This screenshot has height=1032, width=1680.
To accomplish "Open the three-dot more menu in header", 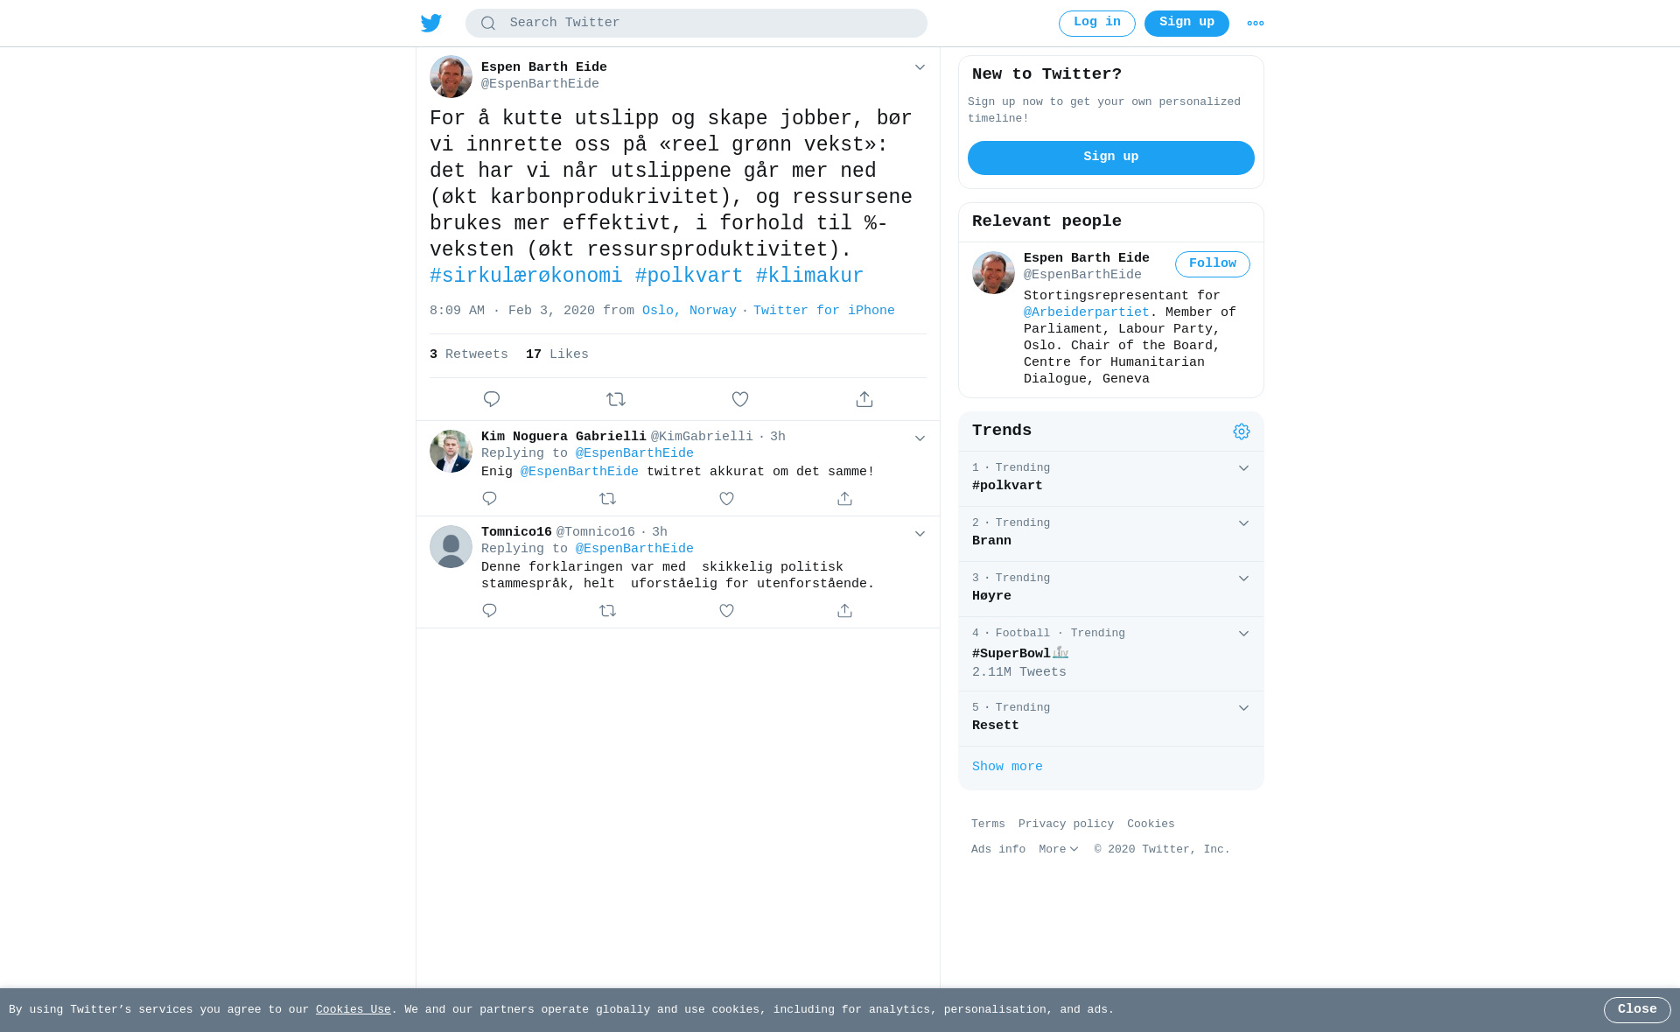I will (1256, 24).
